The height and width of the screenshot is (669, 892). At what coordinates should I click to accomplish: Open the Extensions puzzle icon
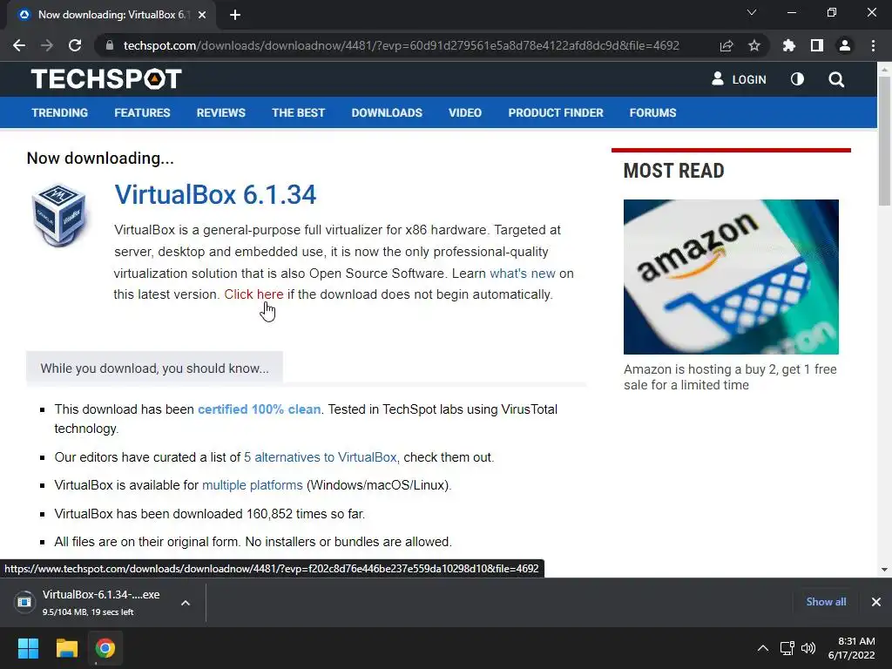click(x=789, y=45)
